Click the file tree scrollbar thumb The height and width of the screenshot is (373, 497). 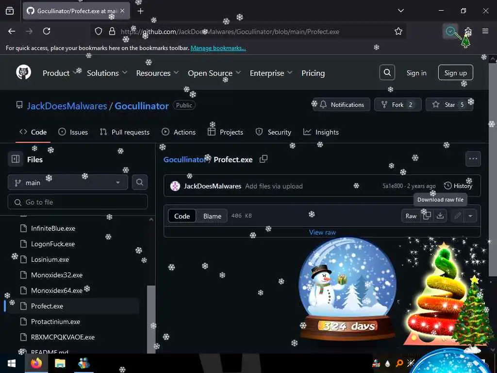pos(151,319)
